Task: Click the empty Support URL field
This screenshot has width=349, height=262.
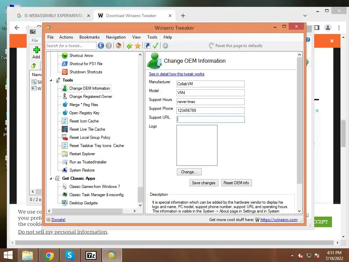Action: click(x=211, y=119)
